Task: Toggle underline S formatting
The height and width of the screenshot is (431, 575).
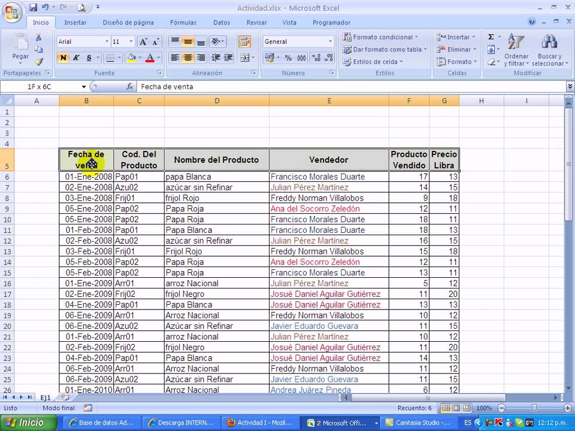Action: 89,57
